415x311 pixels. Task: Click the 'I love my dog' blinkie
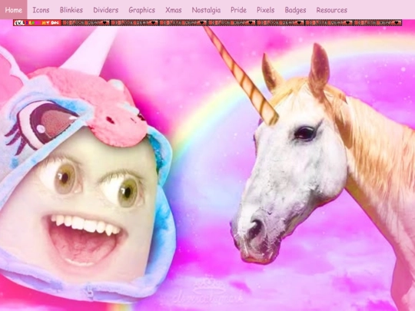pos(38,23)
